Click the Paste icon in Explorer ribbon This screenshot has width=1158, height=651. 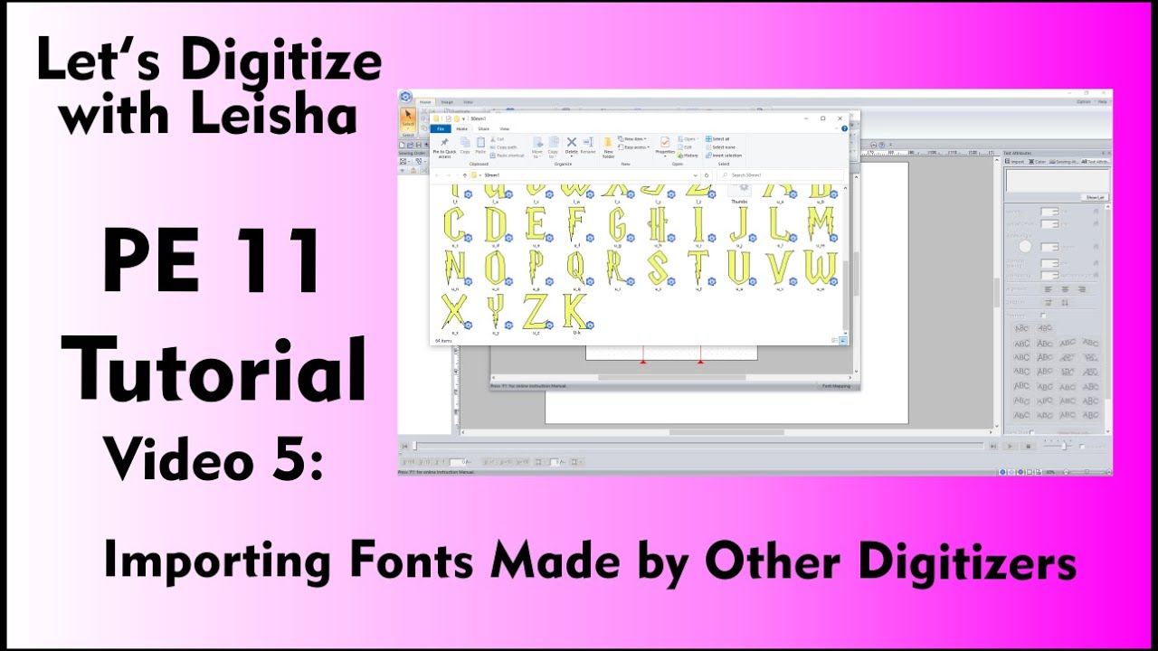[480, 146]
